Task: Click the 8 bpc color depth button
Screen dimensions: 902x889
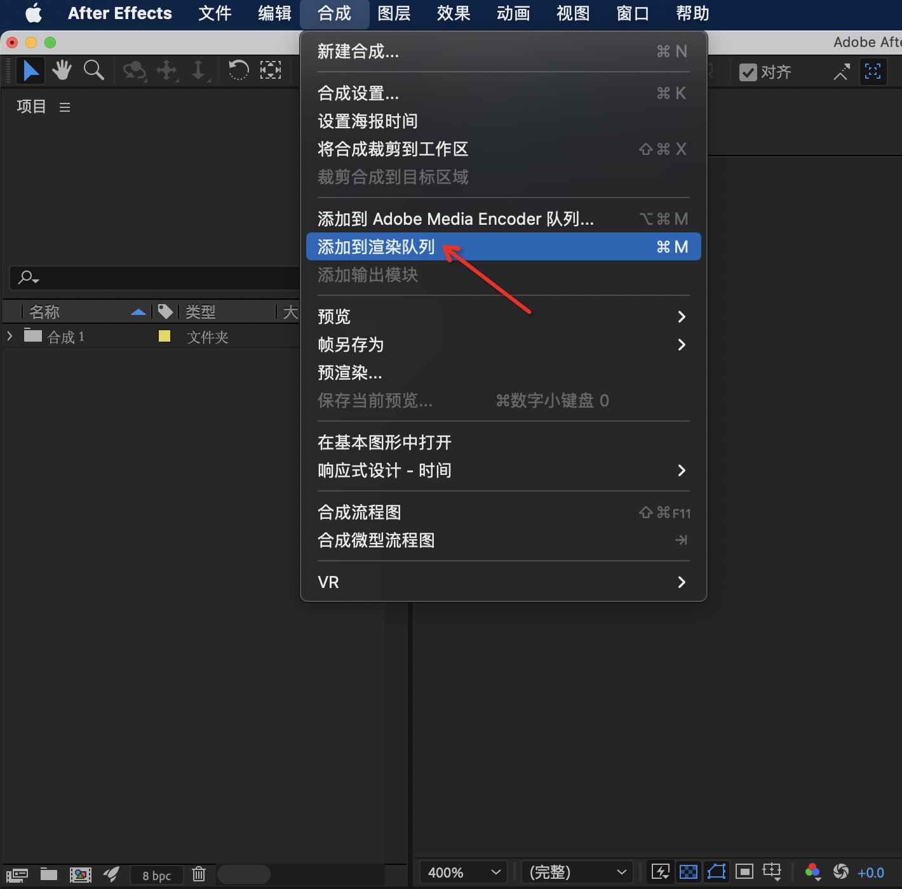Action: point(157,876)
